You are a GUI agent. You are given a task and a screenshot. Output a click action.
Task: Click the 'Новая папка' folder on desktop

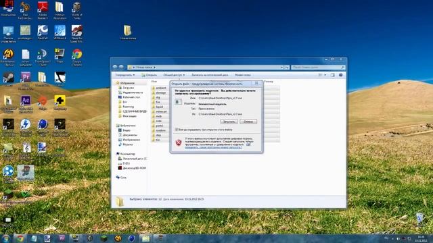128,32
